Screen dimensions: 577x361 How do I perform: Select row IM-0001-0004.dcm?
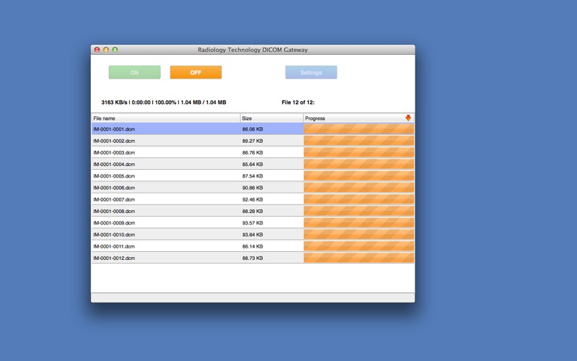[253, 165]
